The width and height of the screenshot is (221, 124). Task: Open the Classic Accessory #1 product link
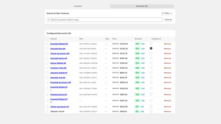click(x=60, y=107)
